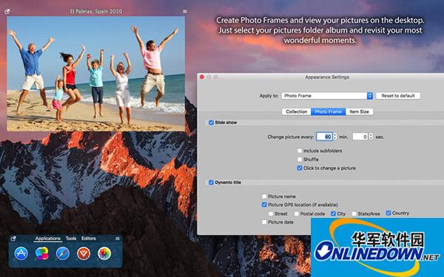The image size is (444, 277).
Task: Enable the Picture name checkbox
Action: (x=264, y=196)
